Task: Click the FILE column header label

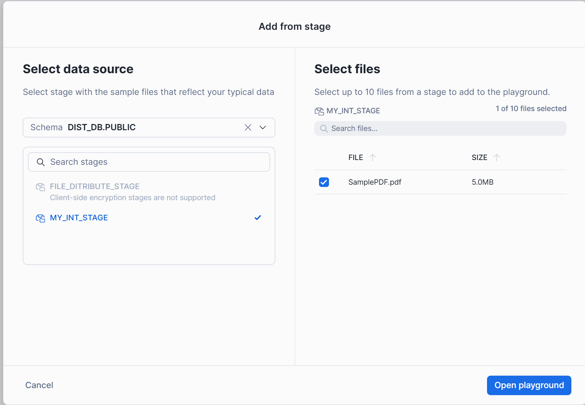Action: (355, 157)
